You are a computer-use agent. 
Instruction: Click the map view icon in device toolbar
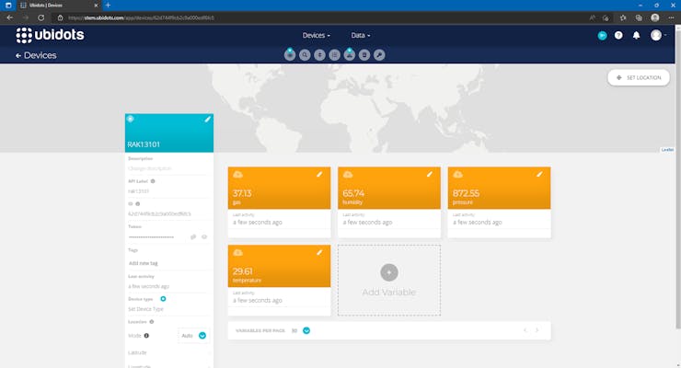point(350,55)
